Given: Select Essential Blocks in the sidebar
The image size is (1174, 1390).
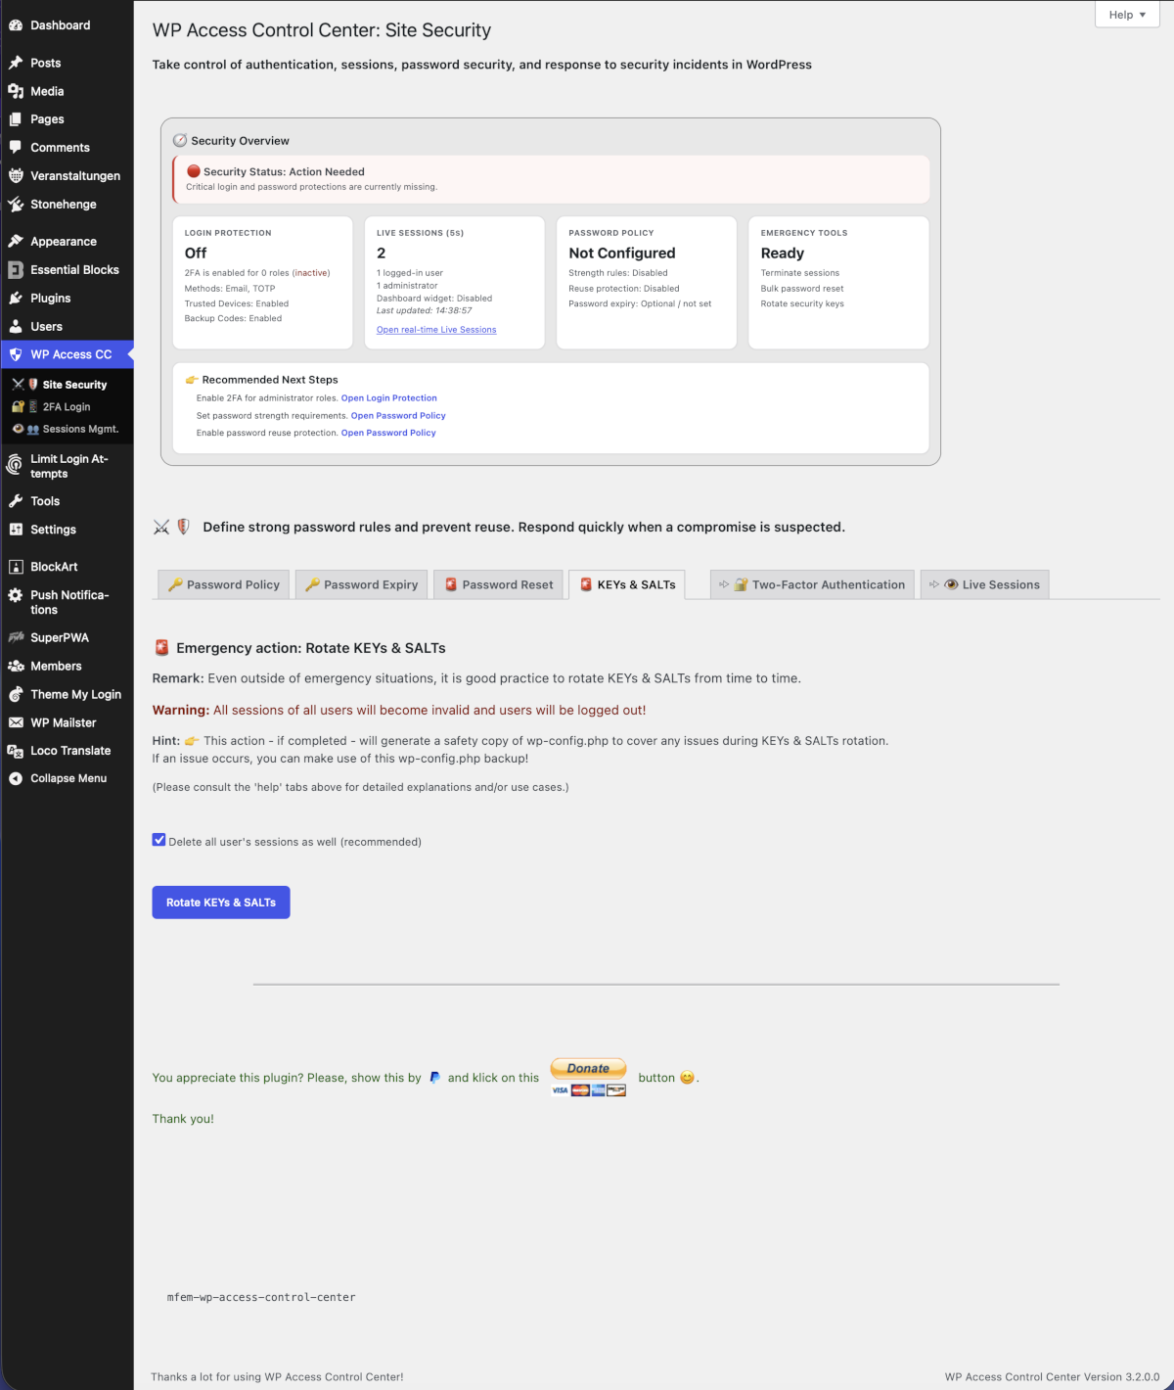Looking at the screenshot, I should [14, 269].
